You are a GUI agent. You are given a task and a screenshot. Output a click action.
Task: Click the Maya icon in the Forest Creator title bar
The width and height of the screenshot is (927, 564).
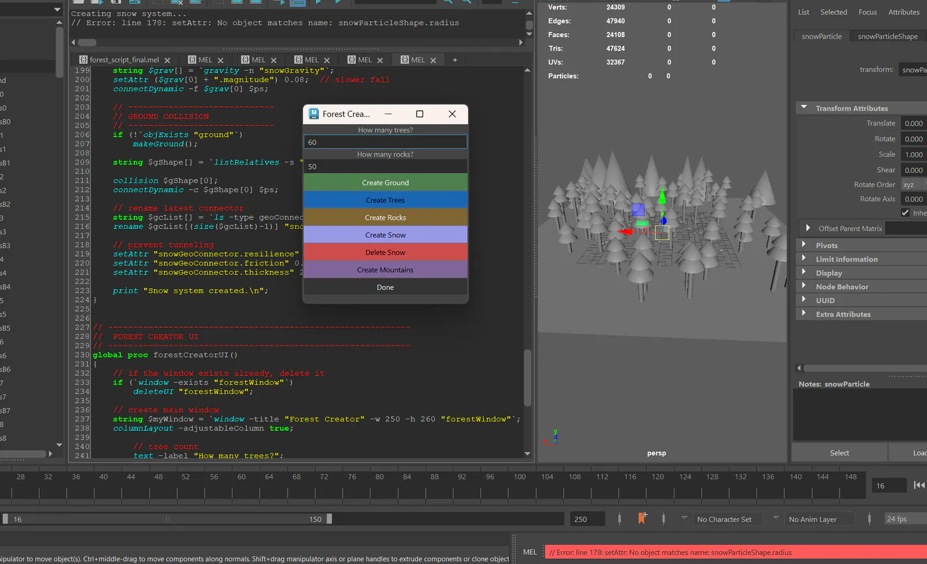click(313, 114)
